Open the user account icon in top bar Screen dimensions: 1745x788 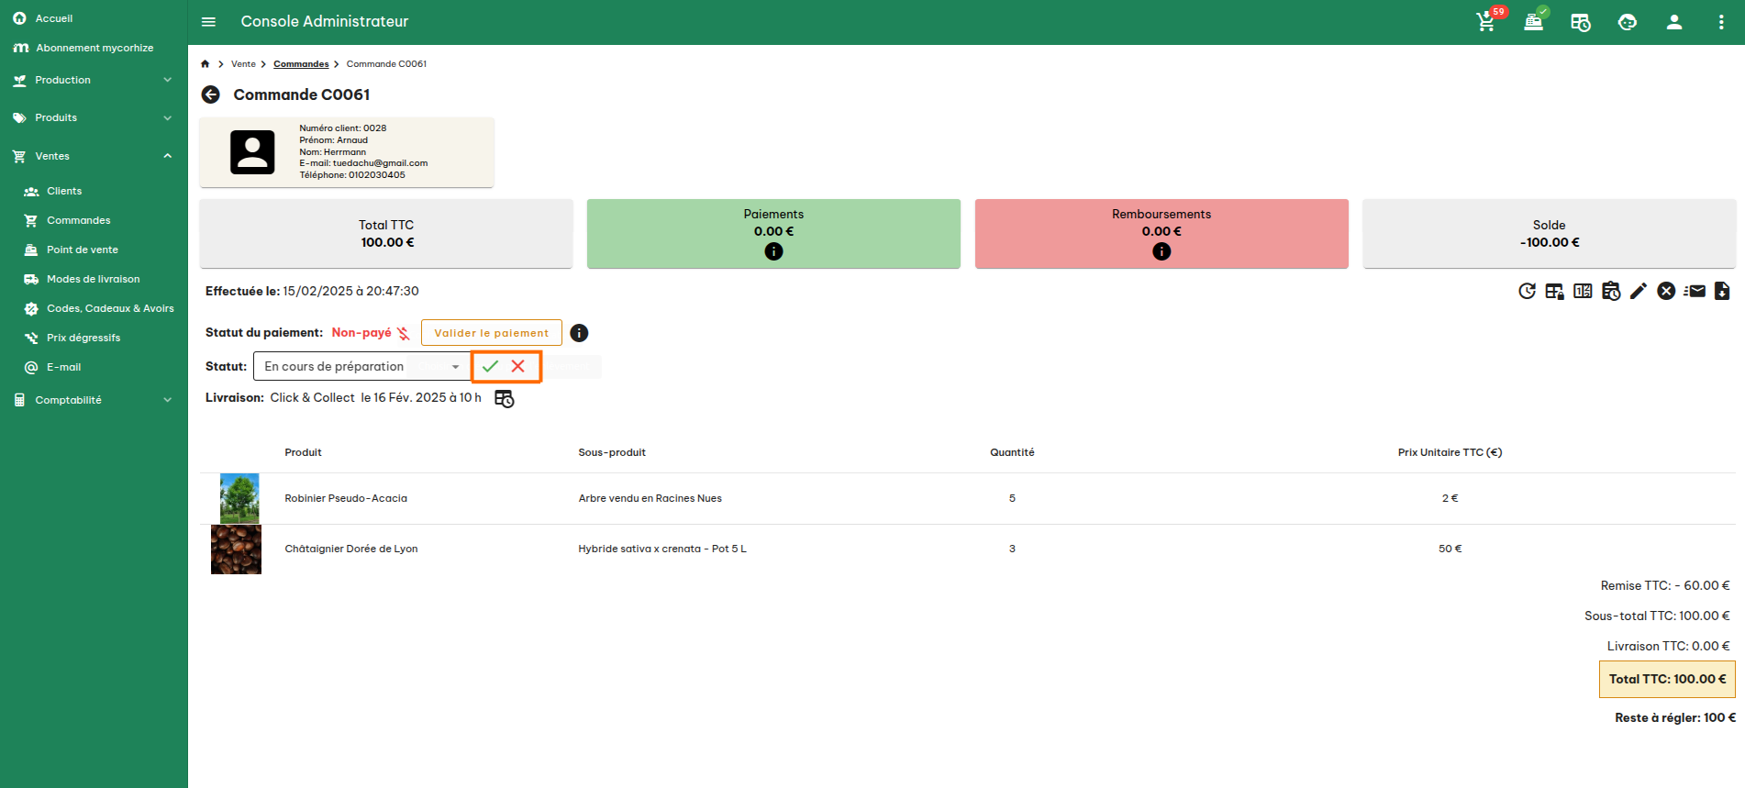(1673, 22)
